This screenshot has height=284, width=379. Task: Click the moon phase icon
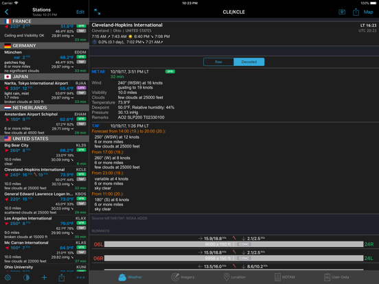pos(94,42)
